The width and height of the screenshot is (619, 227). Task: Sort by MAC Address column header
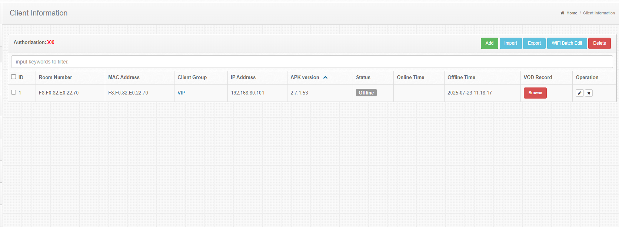[x=124, y=77]
